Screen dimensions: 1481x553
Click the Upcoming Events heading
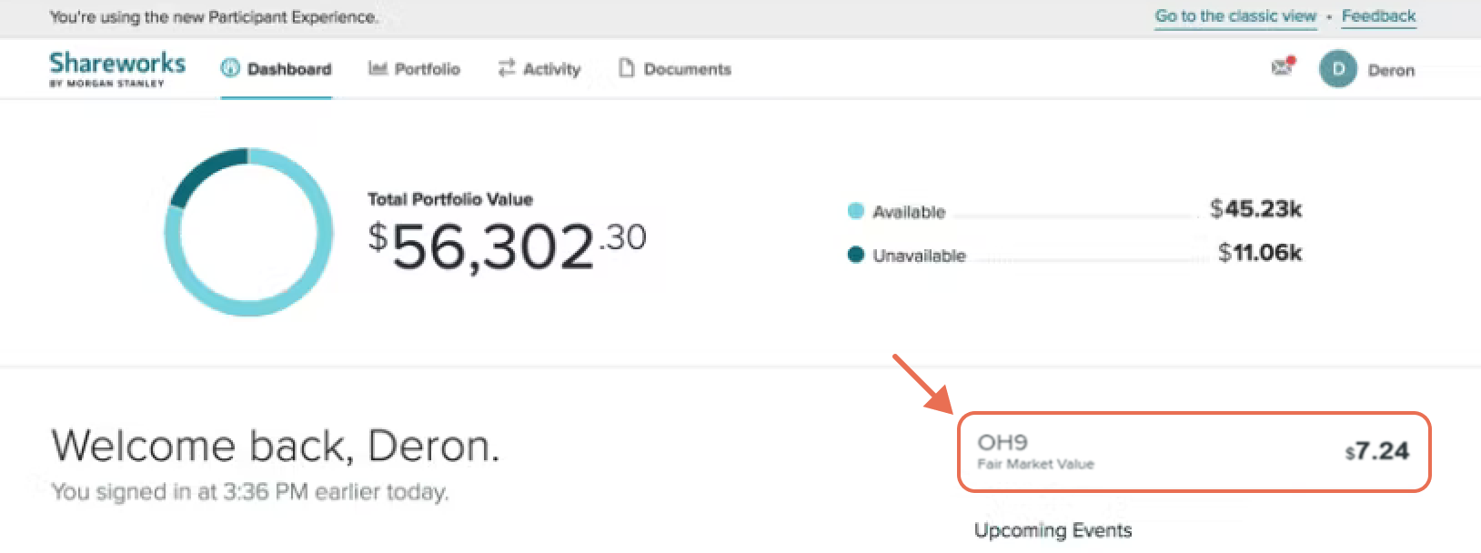click(x=1053, y=530)
